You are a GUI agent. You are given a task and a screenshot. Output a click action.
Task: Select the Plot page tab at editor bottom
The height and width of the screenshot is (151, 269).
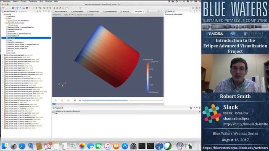coord(54,104)
